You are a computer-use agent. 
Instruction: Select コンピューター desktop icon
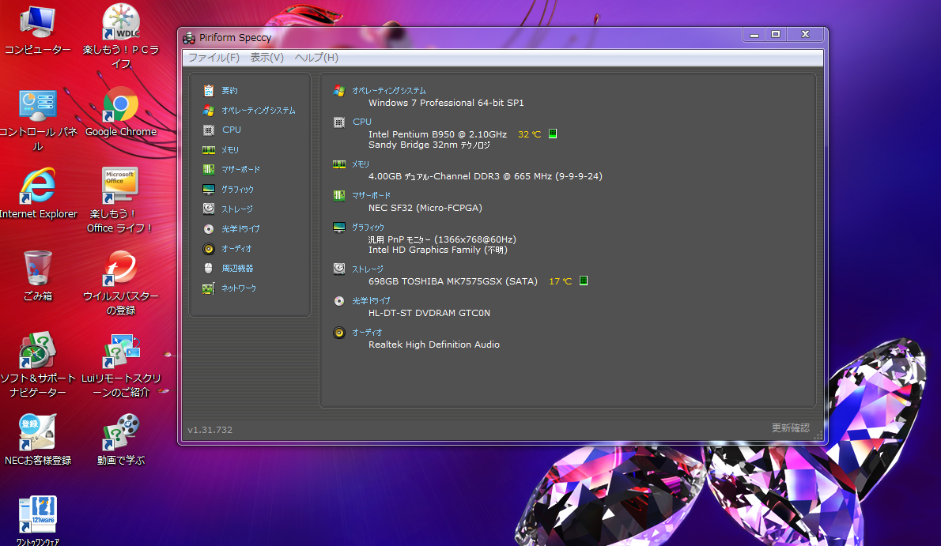tap(38, 30)
